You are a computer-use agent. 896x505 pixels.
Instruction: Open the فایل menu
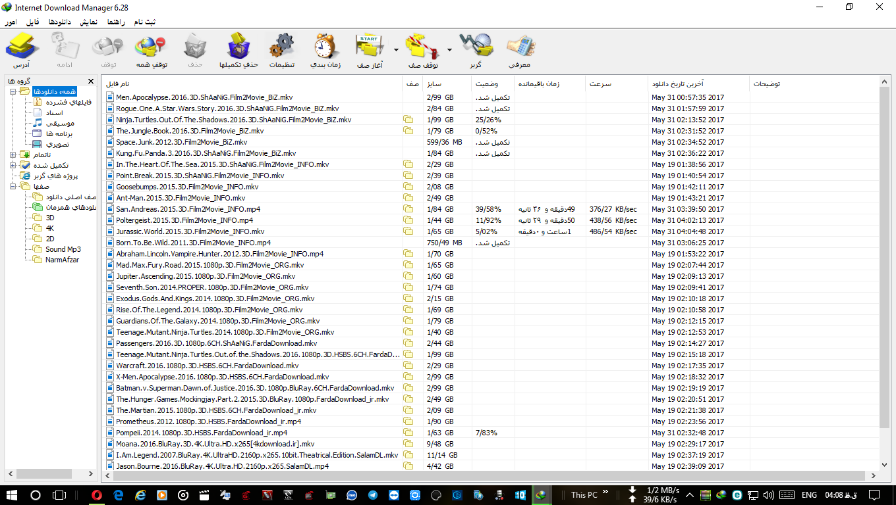32,22
